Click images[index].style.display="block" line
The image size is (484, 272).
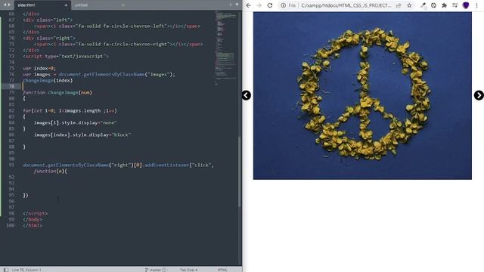(82, 134)
